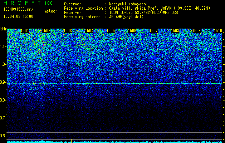The image size is (225, 143).
Task: Click the date stamp 10.04.09 15:00
Action: point(18,16)
